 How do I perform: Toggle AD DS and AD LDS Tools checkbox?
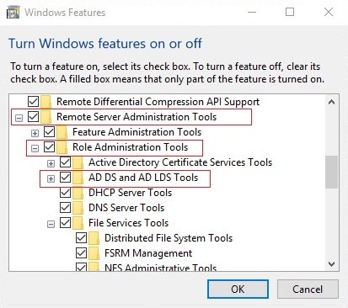tap(65, 177)
